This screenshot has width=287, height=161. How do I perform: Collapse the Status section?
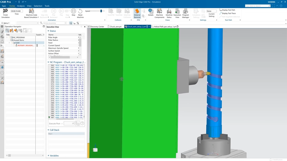click(x=48, y=31)
